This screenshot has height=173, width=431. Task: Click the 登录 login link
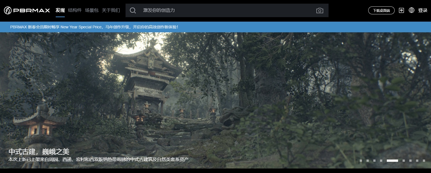point(423,10)
